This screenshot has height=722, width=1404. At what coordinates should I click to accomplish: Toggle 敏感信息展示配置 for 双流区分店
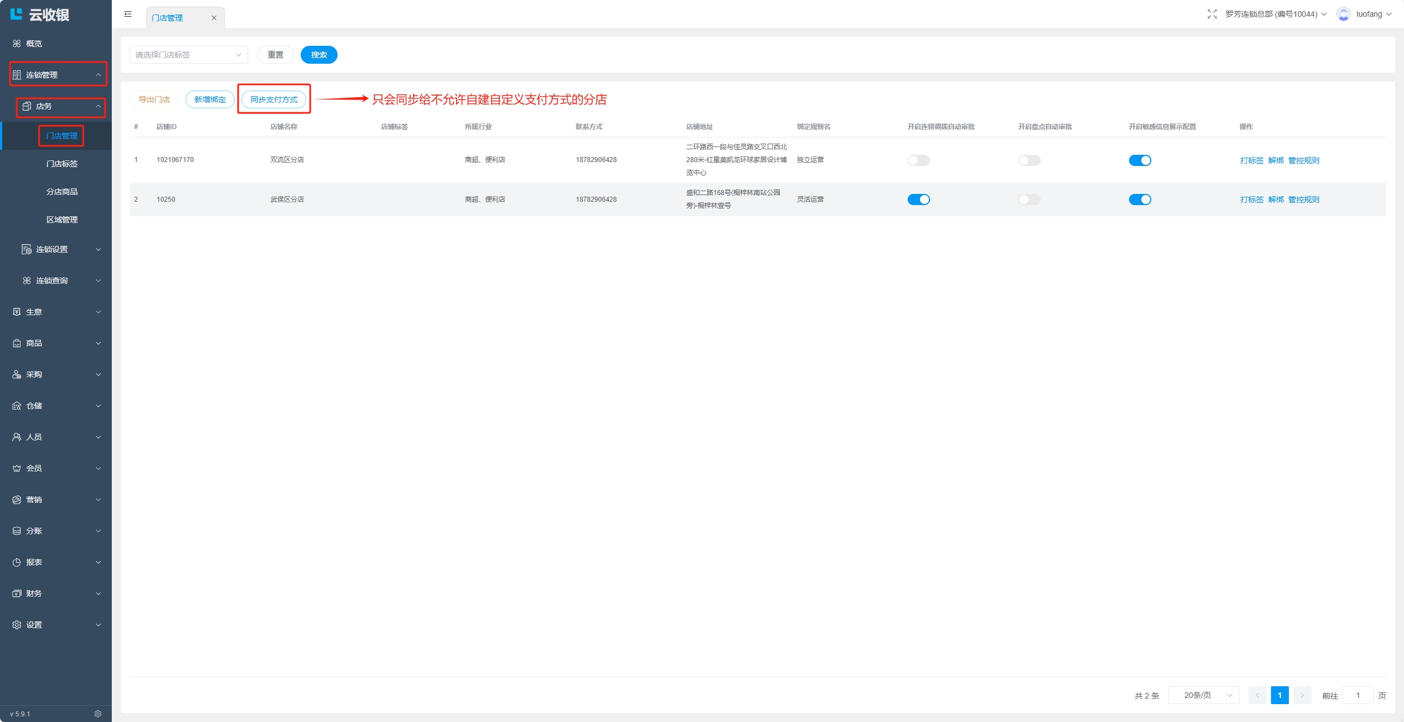coord(1140,160)
